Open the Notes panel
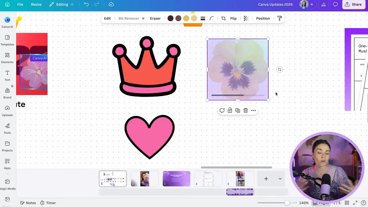Viewport: 368px width, 207px height. (28, 203)
